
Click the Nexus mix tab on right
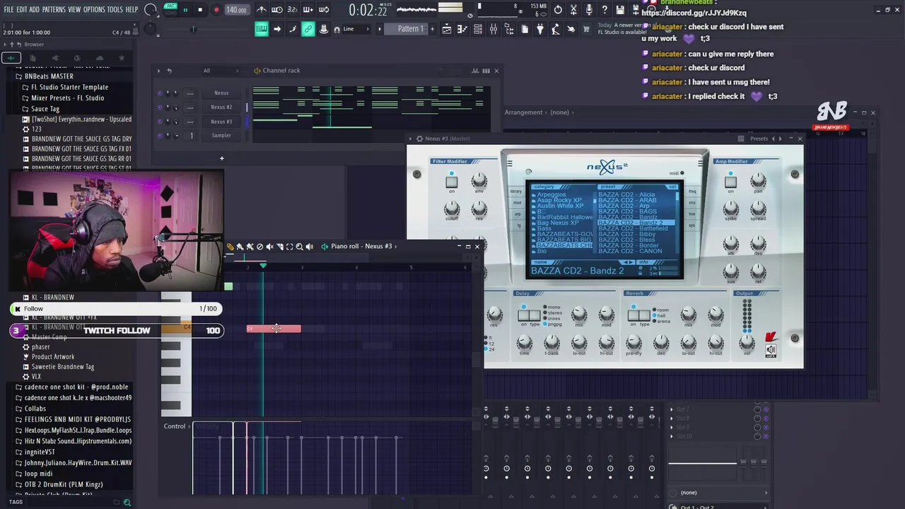click(x=692, y=203)
